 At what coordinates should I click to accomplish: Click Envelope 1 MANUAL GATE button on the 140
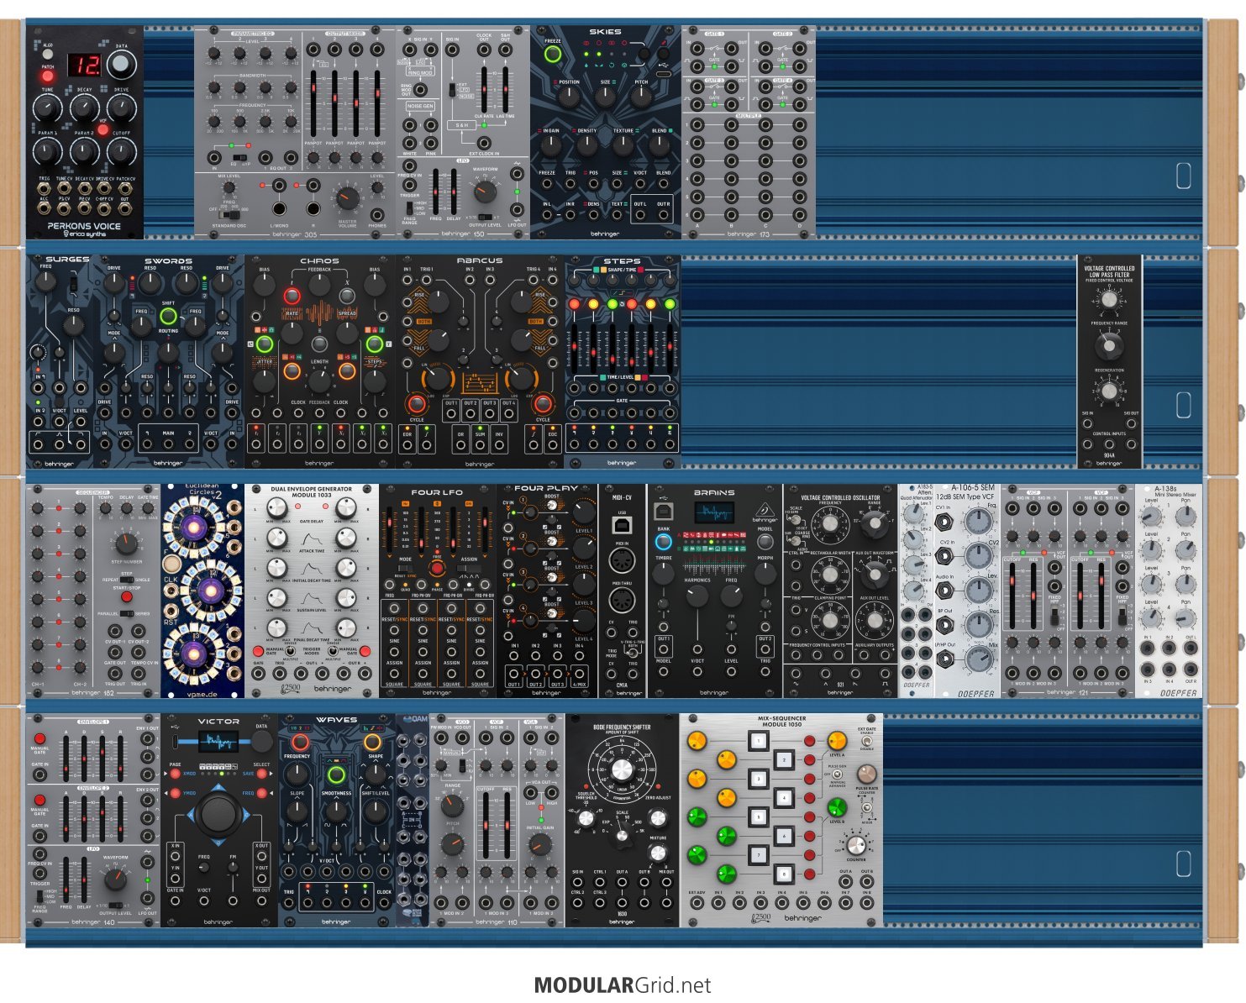click(39, 738)
